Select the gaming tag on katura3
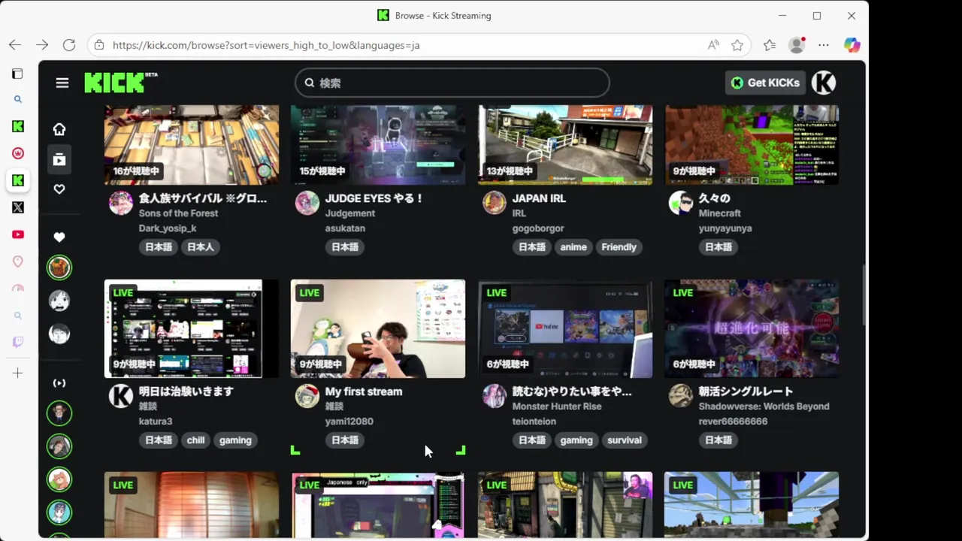 235,440
